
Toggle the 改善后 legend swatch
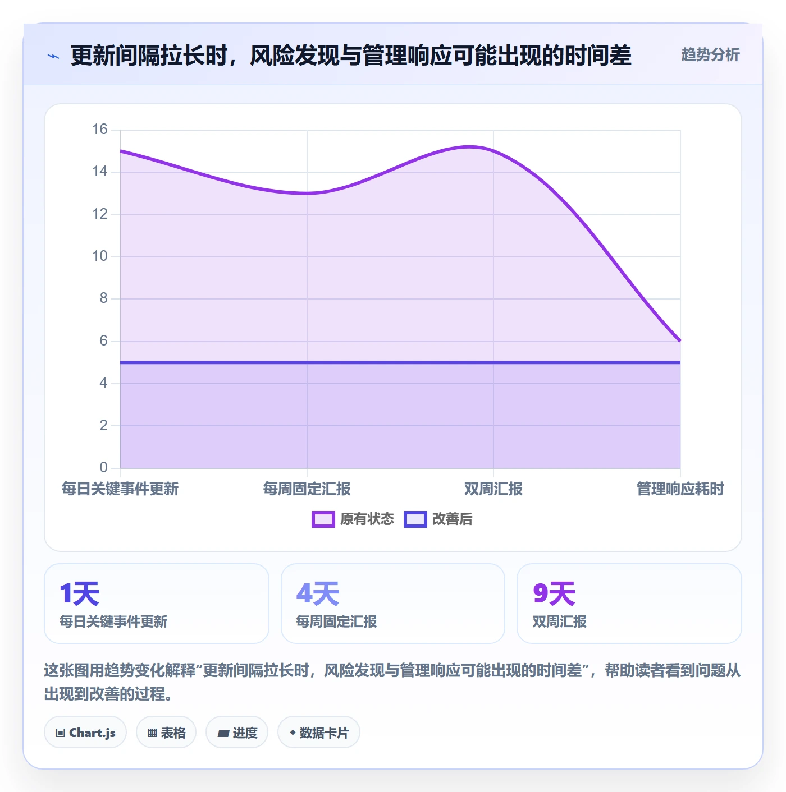(x=415, y=519)
